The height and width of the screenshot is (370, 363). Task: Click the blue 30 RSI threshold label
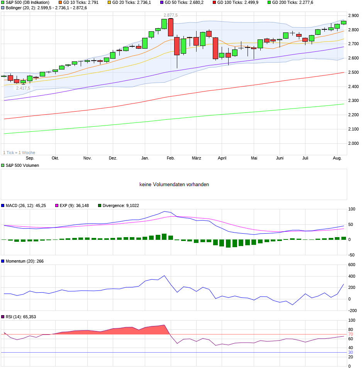click(351, 353)
